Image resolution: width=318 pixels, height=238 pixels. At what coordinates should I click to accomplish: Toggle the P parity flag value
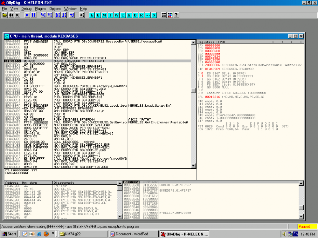tap(202, 76)
